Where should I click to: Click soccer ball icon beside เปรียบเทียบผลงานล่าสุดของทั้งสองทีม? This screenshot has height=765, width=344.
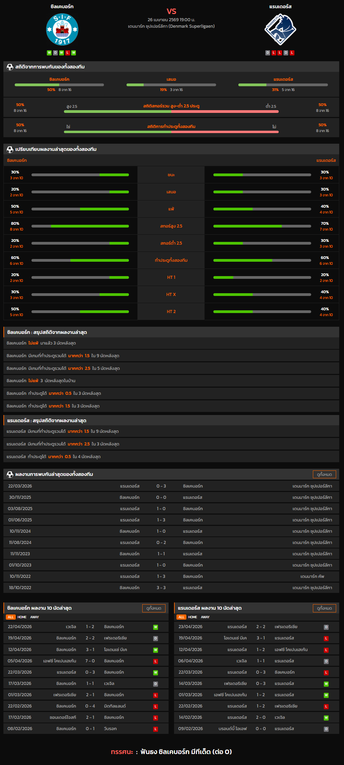(x=10, y=149)
